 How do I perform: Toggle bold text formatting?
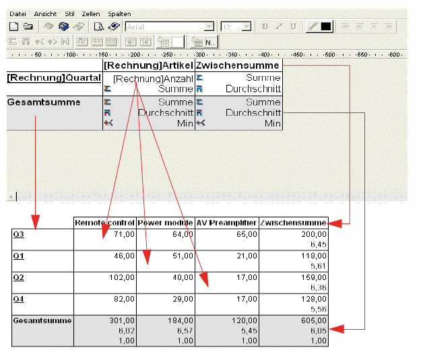click(265, 26)
